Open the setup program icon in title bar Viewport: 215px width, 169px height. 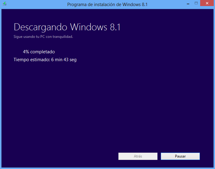click(x=4, y=4)
